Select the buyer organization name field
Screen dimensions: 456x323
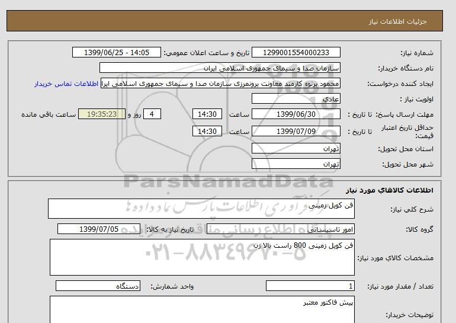pyautogui.click(x=220, y=68)
